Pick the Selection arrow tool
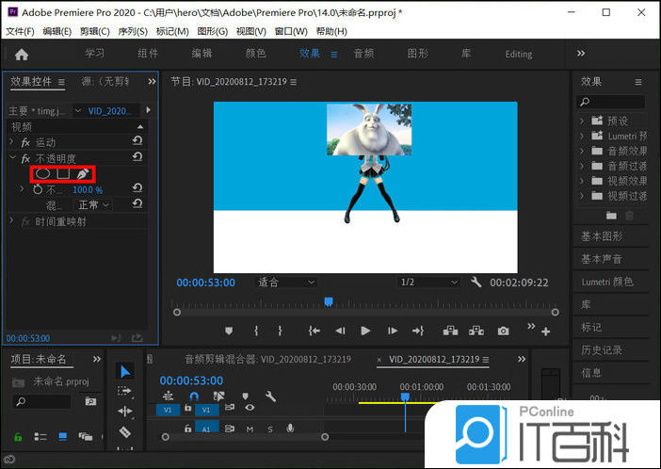Screen dimensions: 661x469 pyautogui.click(x=125, y=372)
